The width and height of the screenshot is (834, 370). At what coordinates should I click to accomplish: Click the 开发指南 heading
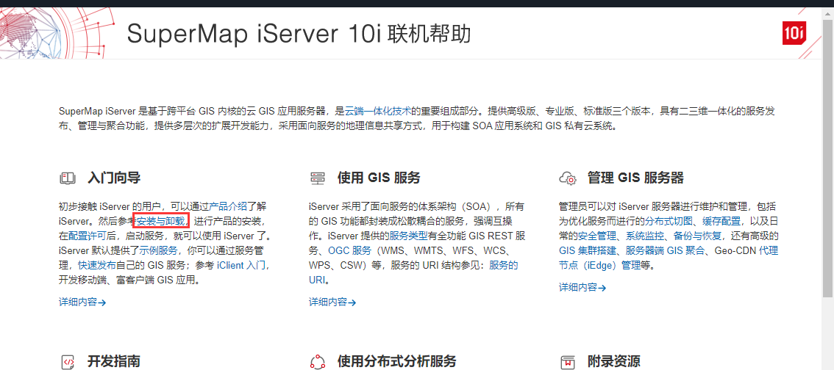tap(114, 362)
